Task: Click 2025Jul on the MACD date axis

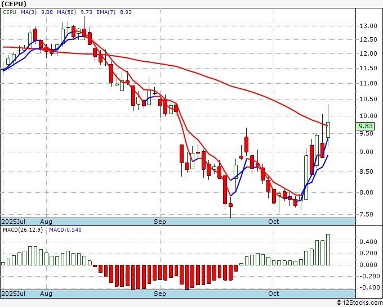Action: point(14,294)
